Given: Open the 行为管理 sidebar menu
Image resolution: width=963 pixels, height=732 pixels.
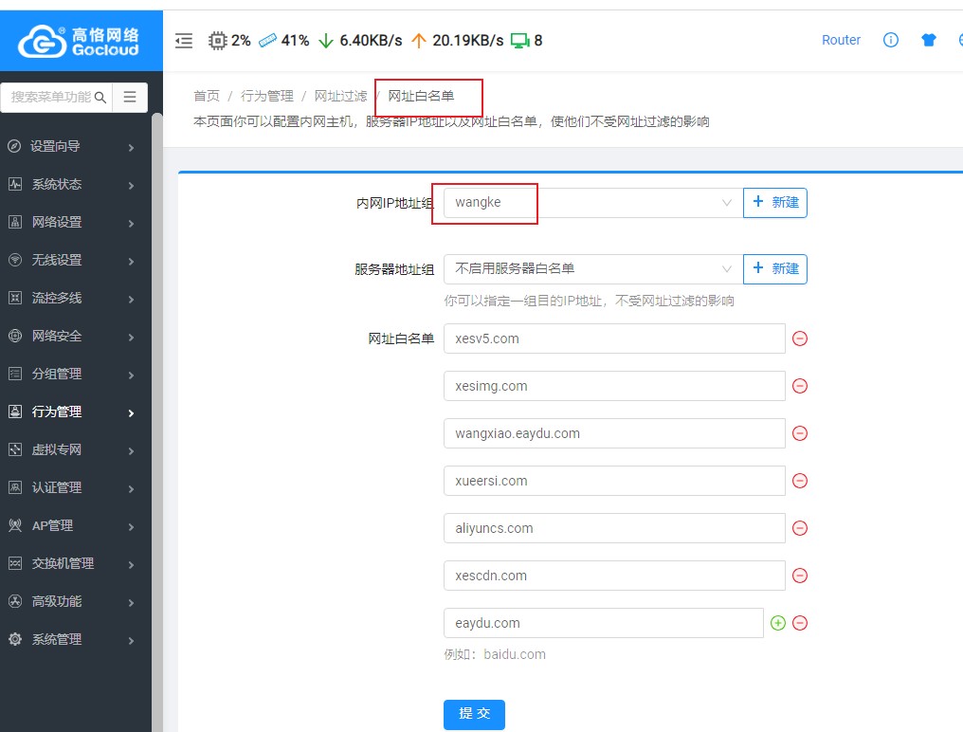Looking at the screenshot, I should click(71, 412).
